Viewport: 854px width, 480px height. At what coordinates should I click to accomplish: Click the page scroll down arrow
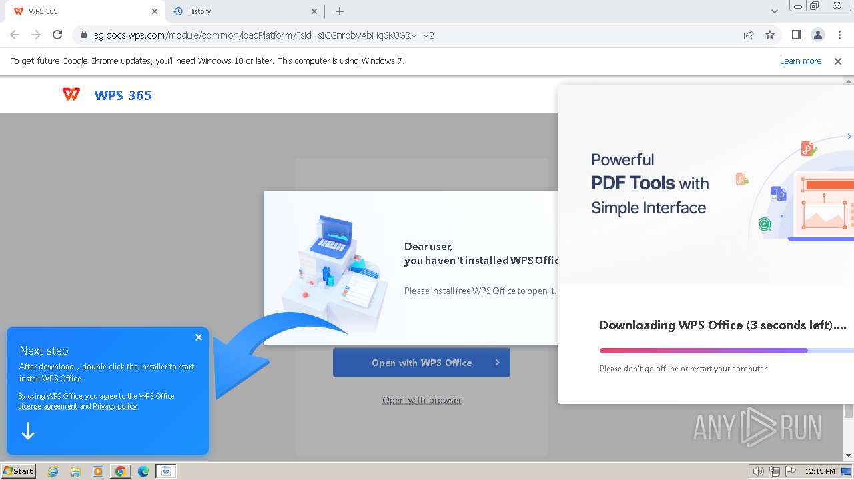(x=849, y=455)
